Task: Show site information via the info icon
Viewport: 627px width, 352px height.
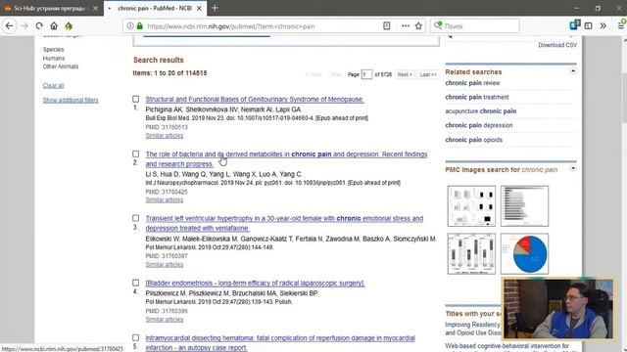Action: pyautogui.click(x=130, y=26)
